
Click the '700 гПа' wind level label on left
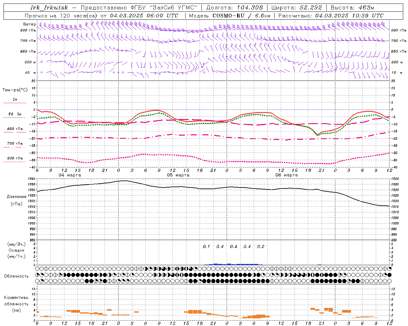pos(28,41)
